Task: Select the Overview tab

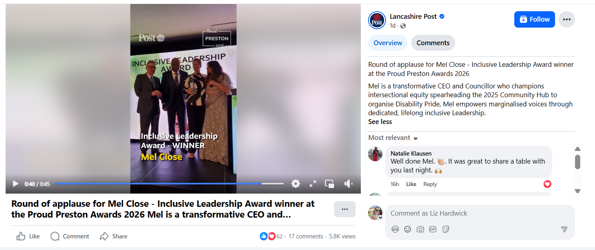Action: [388, 43]
